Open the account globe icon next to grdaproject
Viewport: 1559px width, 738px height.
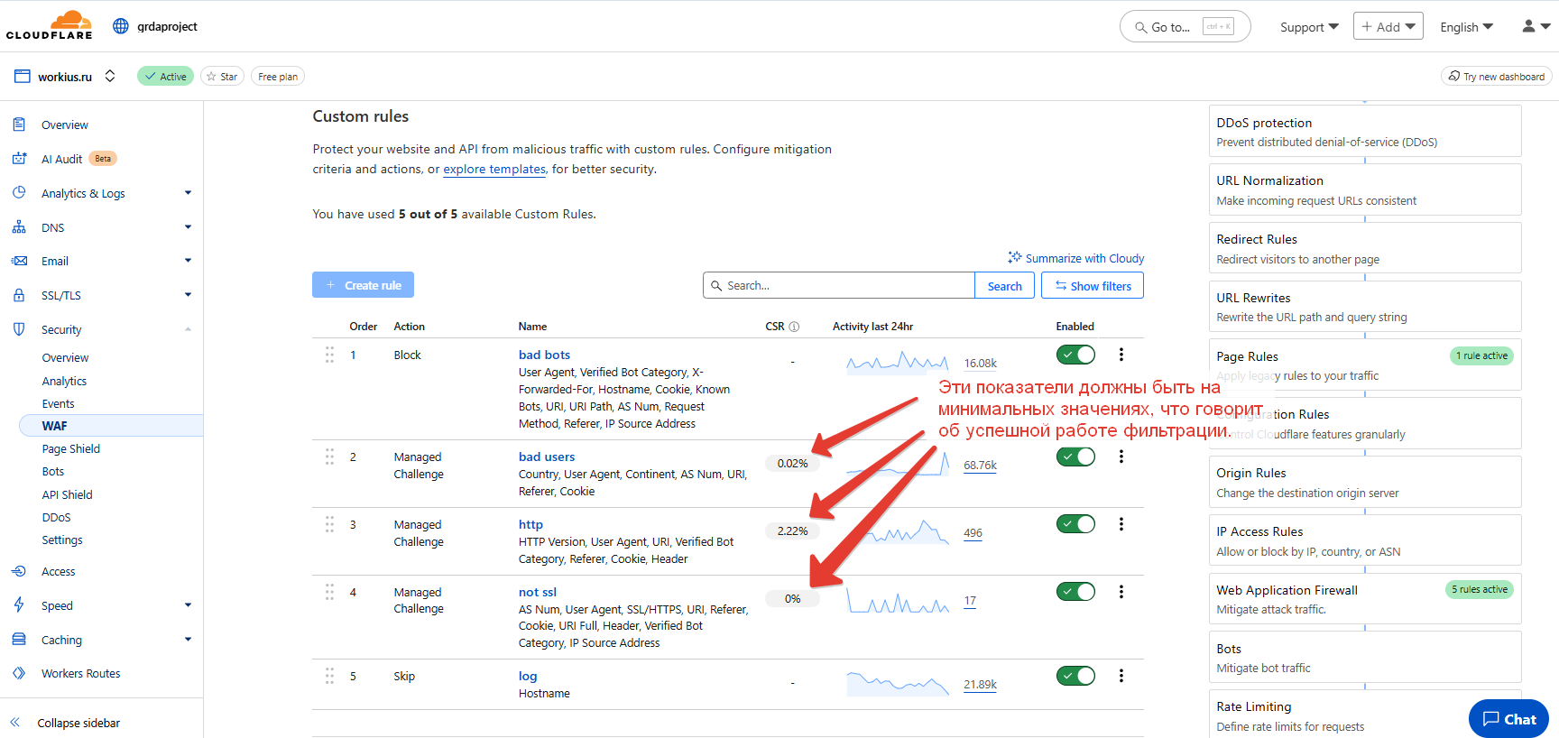click(x=121, y=26)
